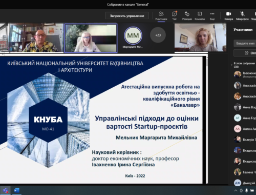
Task: Click the round tray icon beside chevron
Action: pyautogui.click(x=241, y=190)
